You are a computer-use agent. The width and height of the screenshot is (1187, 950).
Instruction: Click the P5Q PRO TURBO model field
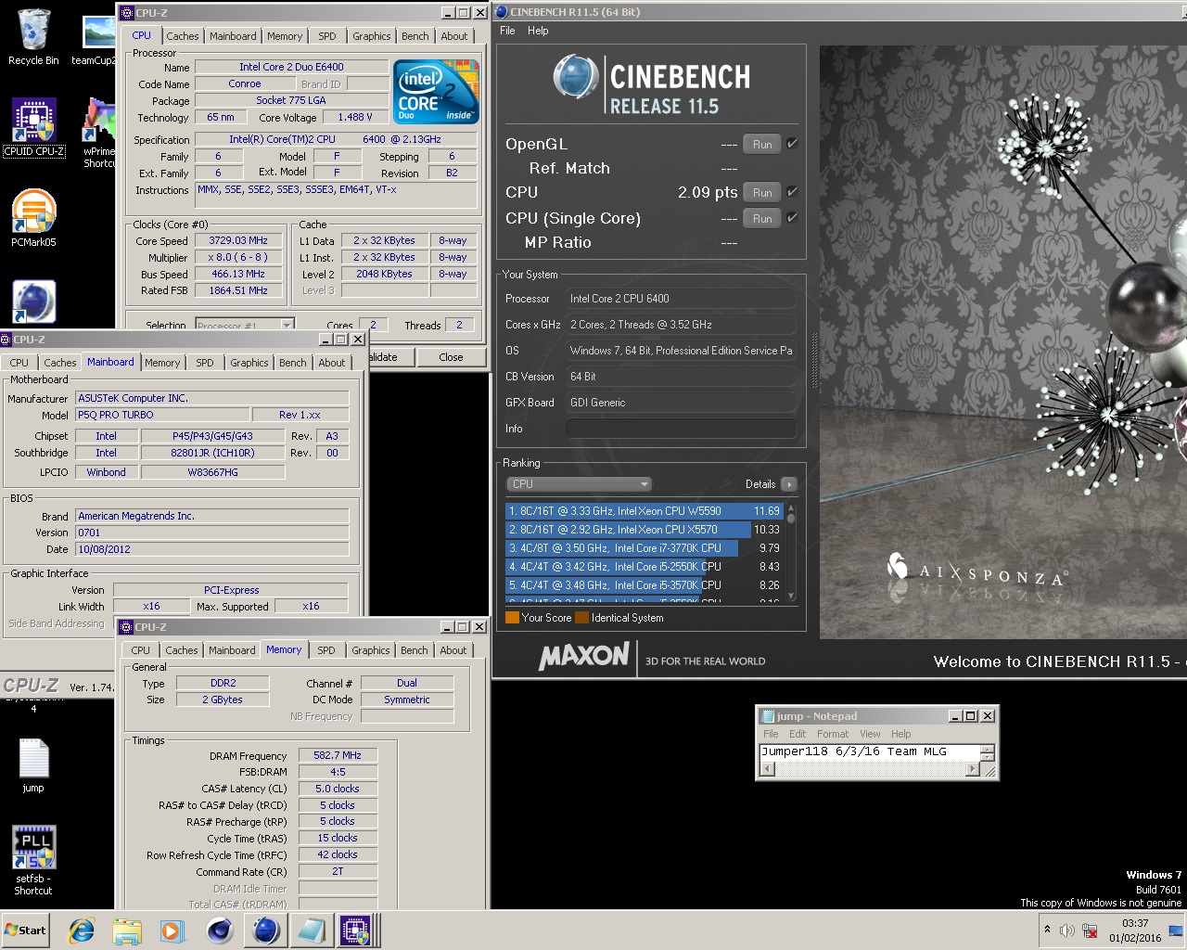(162, 415)
